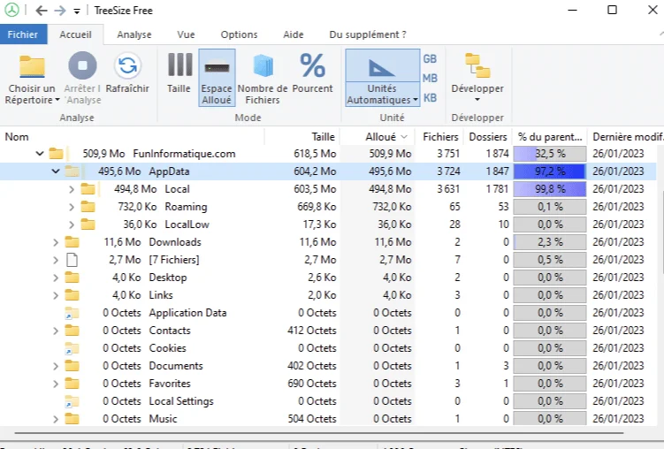The image size is (664, 449).
Task: Click the Local Settings shortcut icon
Action: [72, 401]
